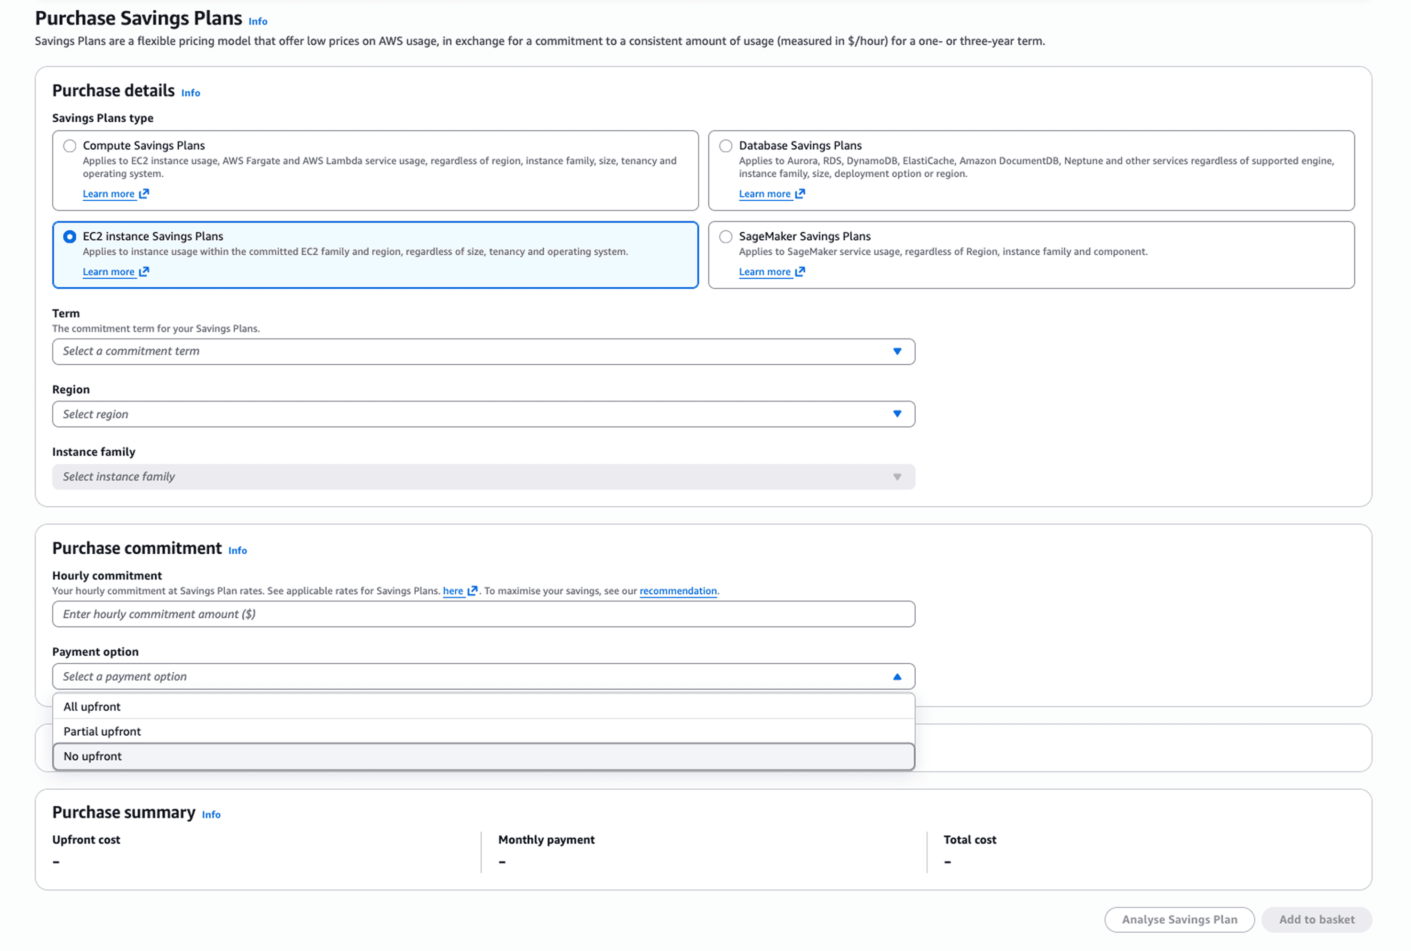Screen dimensions: 1411x951
Task: Follow the recommendation link
Action: pyautogui.click(x=678, y=591)
